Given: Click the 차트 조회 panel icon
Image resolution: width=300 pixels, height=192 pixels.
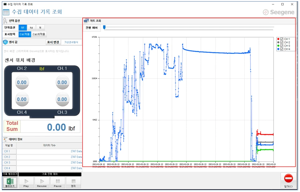Looking at the screenshot, I should point(87,20).
